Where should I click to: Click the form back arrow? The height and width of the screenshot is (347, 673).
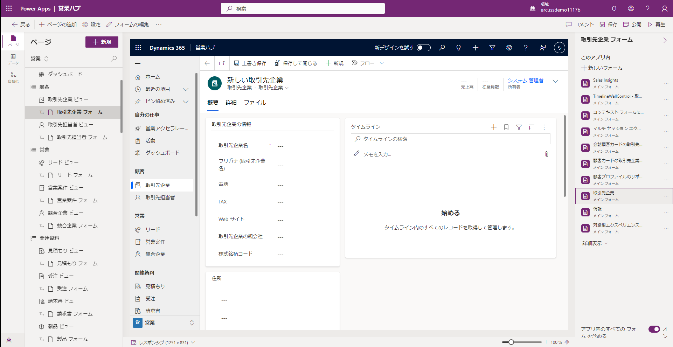click(207, 63)
